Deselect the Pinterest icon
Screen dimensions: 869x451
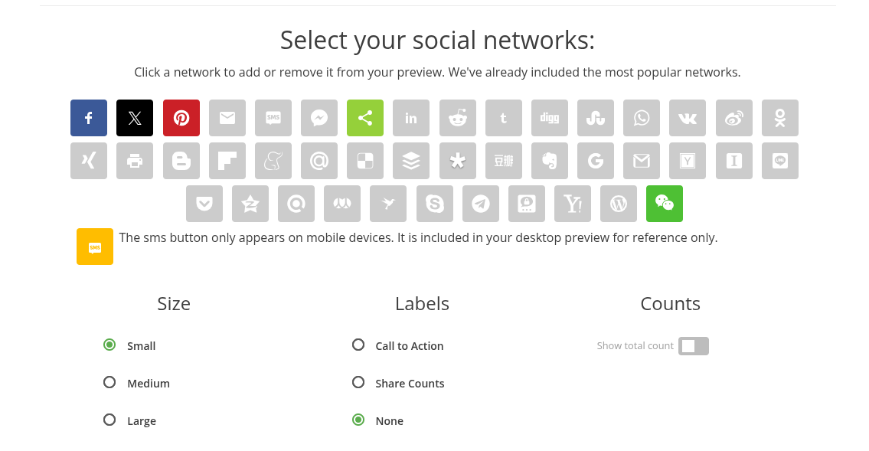pos(181,118)
